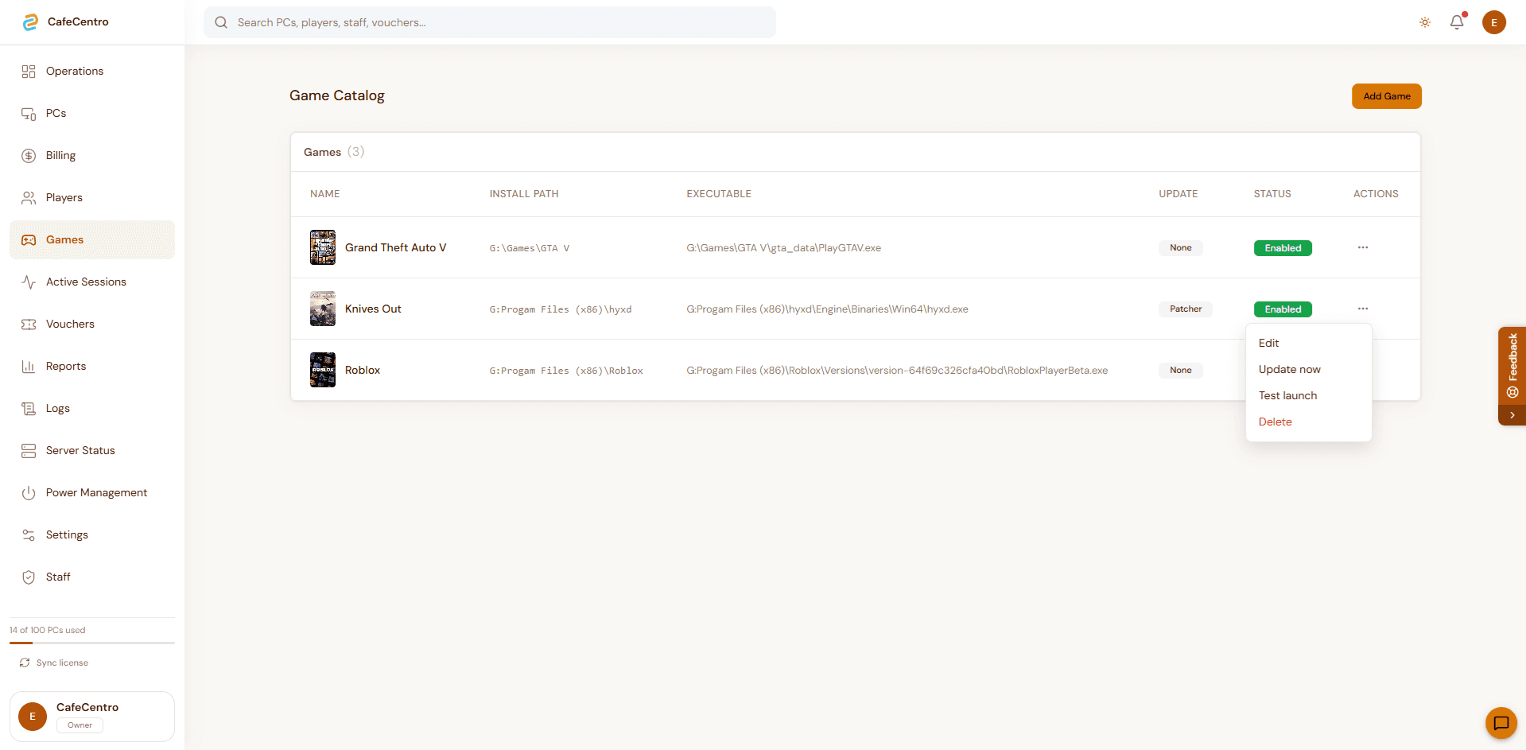Click the Add Game button
Viewport: 1526px width, 750px height.
[x=1387, y=96]
